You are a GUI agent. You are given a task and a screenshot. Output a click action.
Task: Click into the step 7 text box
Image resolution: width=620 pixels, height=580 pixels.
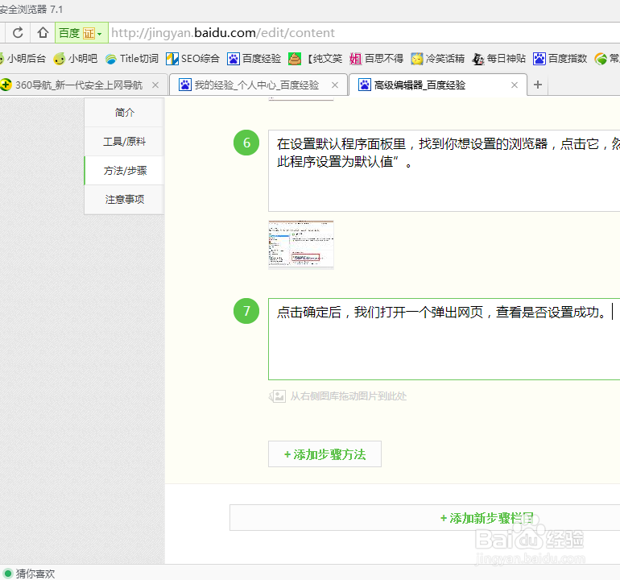point(444,339)
